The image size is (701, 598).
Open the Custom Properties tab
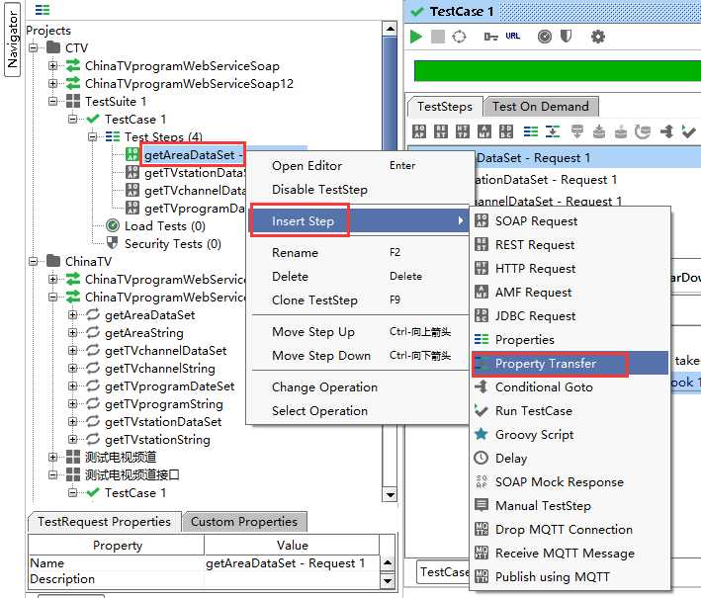tap(244, 522)
